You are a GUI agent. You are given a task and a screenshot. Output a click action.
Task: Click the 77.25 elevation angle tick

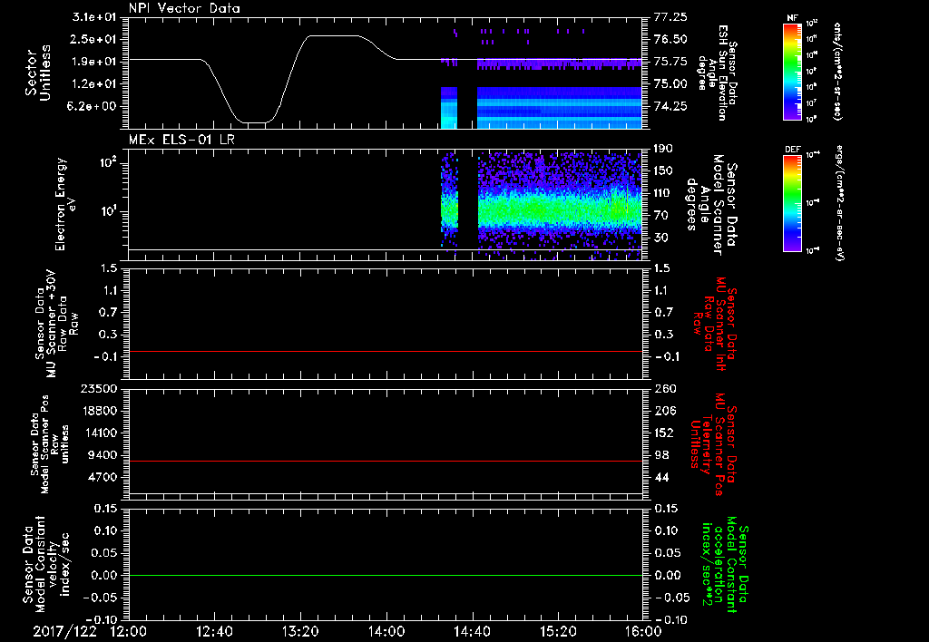[x=670, y=17]
